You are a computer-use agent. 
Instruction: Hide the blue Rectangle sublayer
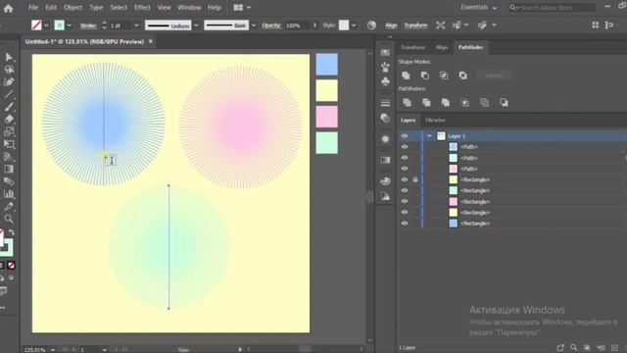click(405, 224)
